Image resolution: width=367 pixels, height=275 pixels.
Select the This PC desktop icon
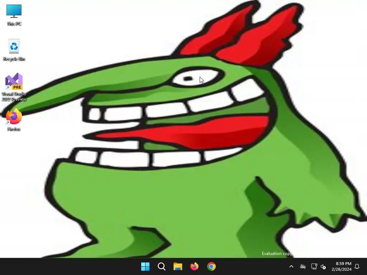[14, 14]
